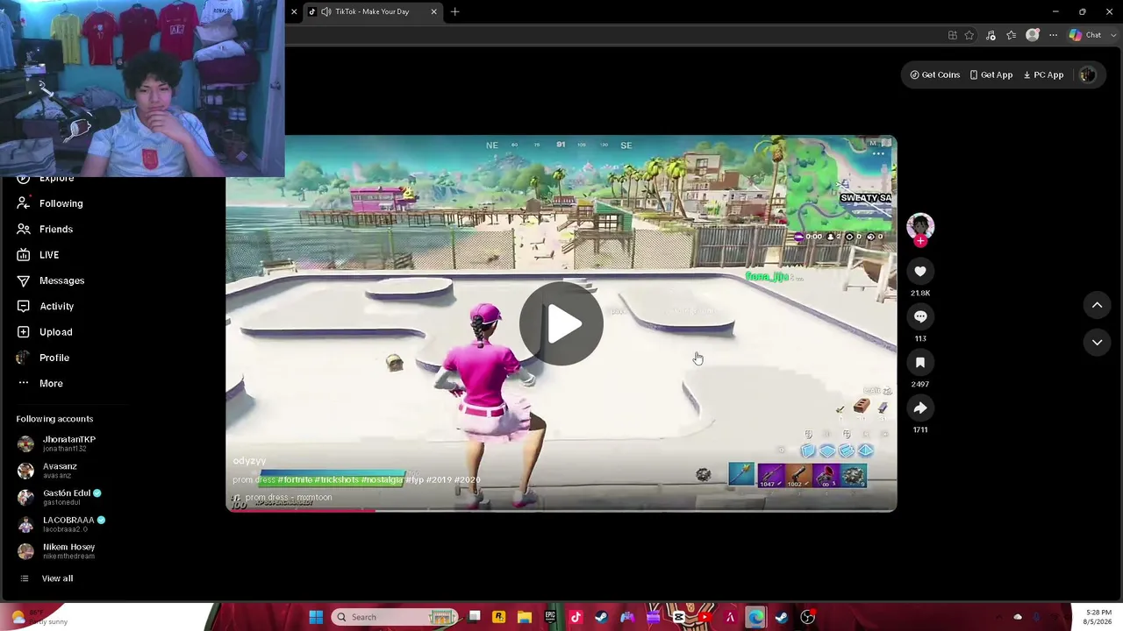
Task: Open the video's three-dot options menu
Action: [x=878, y=153]
